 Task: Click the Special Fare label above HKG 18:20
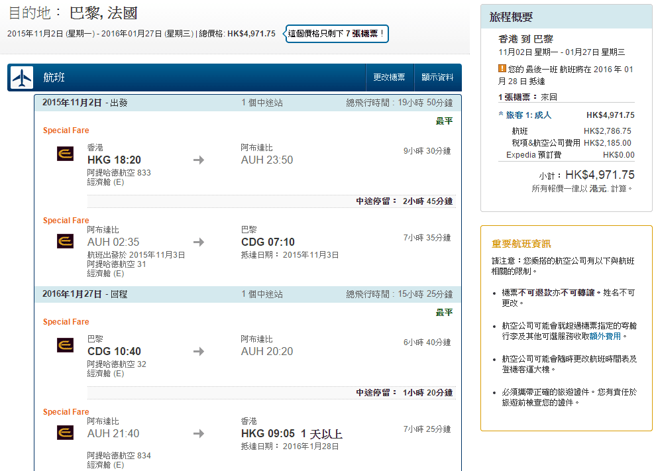coord(66,131)
